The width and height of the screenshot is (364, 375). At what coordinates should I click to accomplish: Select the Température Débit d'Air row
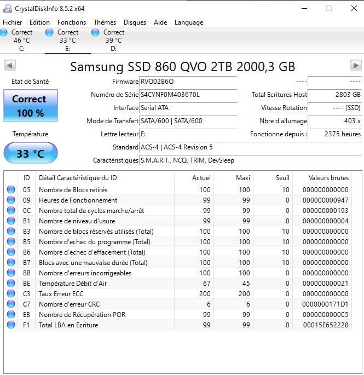click(x=177, y=283)
